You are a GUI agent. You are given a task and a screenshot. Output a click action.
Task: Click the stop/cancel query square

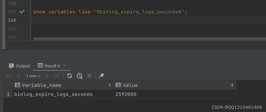pyautogui.click(x=89, y=76)
